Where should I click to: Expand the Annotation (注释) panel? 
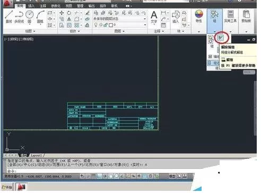point(159,31)
